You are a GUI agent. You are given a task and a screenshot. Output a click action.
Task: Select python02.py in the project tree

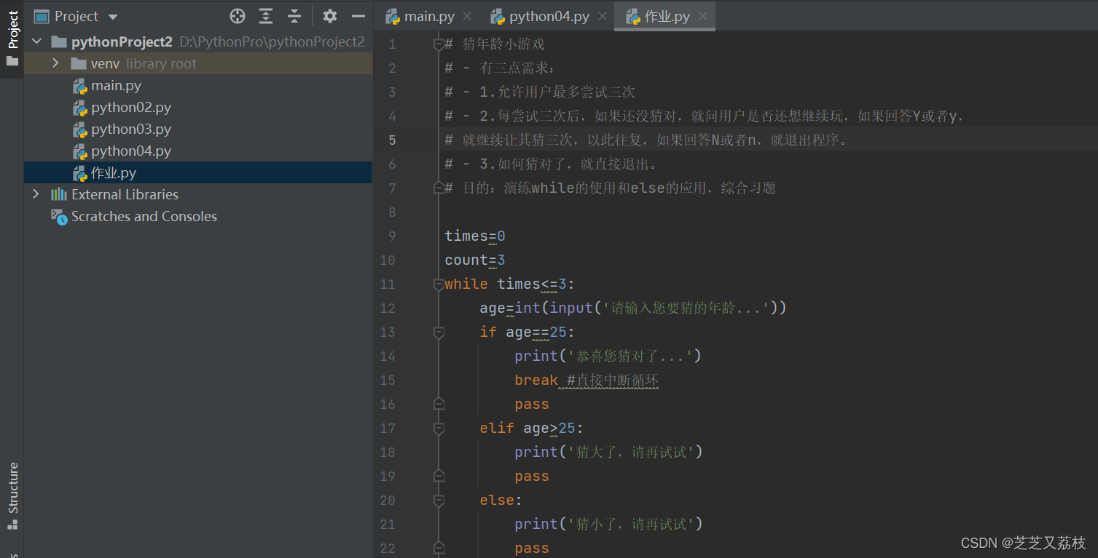coord(198,107)
